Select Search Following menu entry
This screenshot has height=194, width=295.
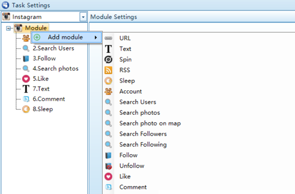(x=143, y=145)
